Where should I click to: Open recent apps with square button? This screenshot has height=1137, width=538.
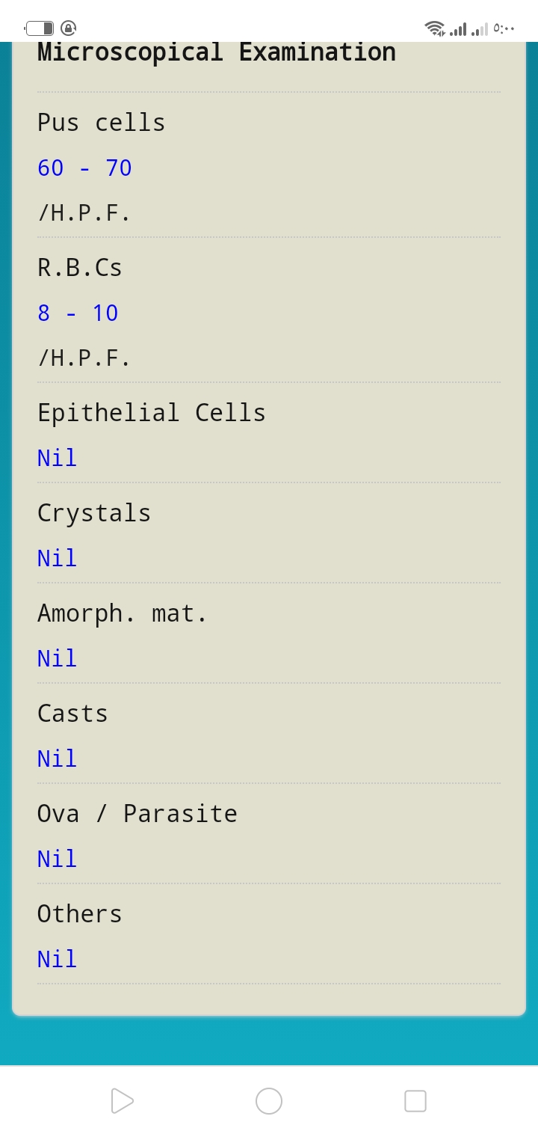415,1101
